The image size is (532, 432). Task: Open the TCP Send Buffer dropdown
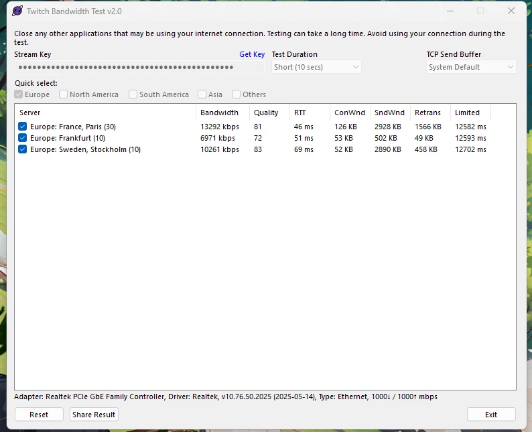[471, 67]
